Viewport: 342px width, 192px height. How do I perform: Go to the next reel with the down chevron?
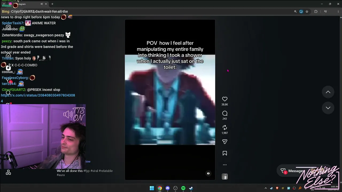click(x=328, y=108)
